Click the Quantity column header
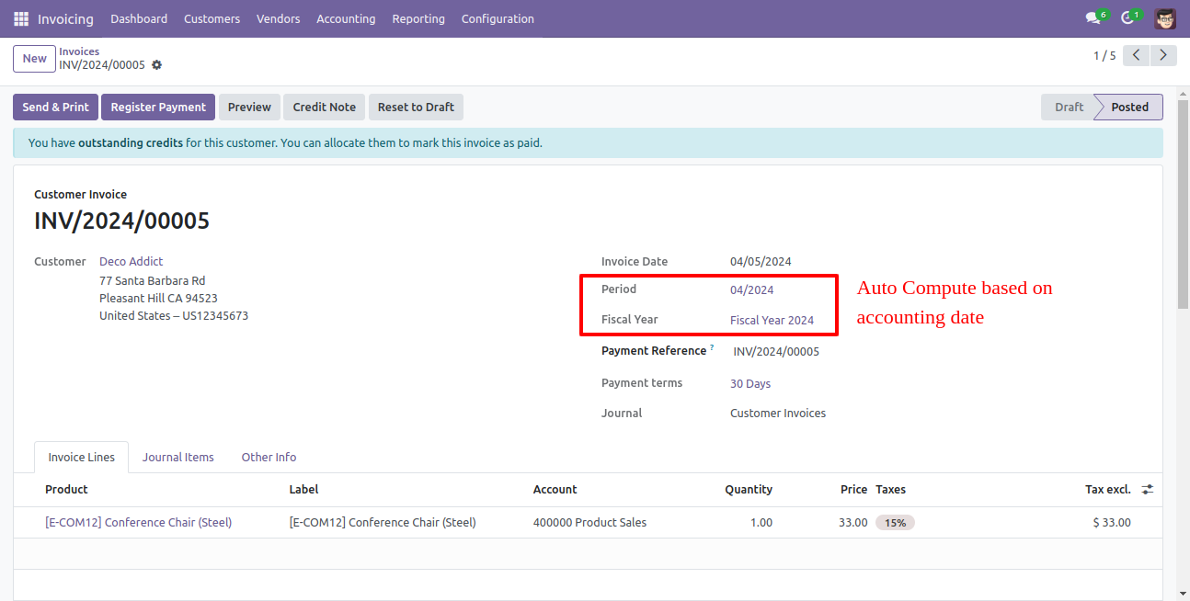This screenshot has height=601, width=1190. coord(749,490)
